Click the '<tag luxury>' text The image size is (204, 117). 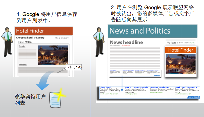[62, 38]
